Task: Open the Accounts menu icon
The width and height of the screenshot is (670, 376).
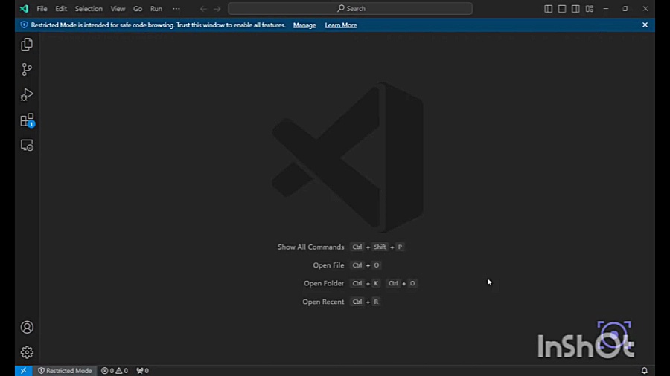Action: [27, 327]
